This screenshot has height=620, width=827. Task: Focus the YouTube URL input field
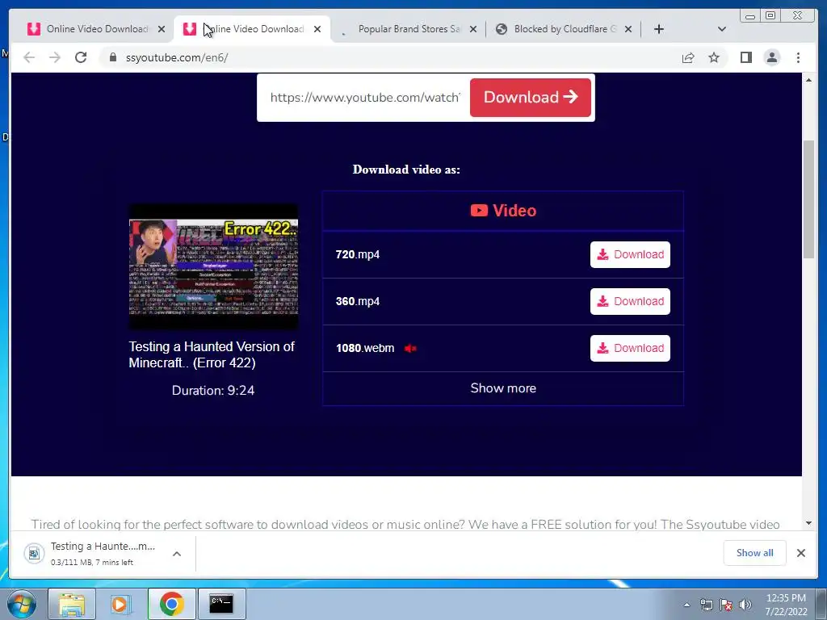pos(364,98)
